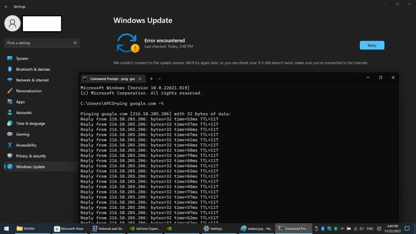
Task: Open the Apps settings category
Action: point(41,102)
